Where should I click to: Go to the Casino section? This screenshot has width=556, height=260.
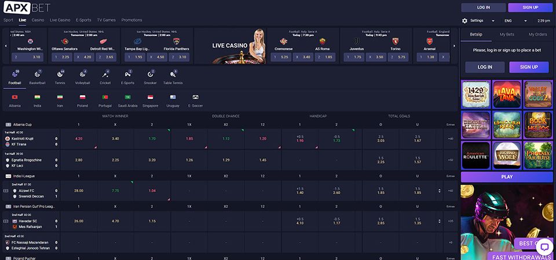(x=38, y=20)
